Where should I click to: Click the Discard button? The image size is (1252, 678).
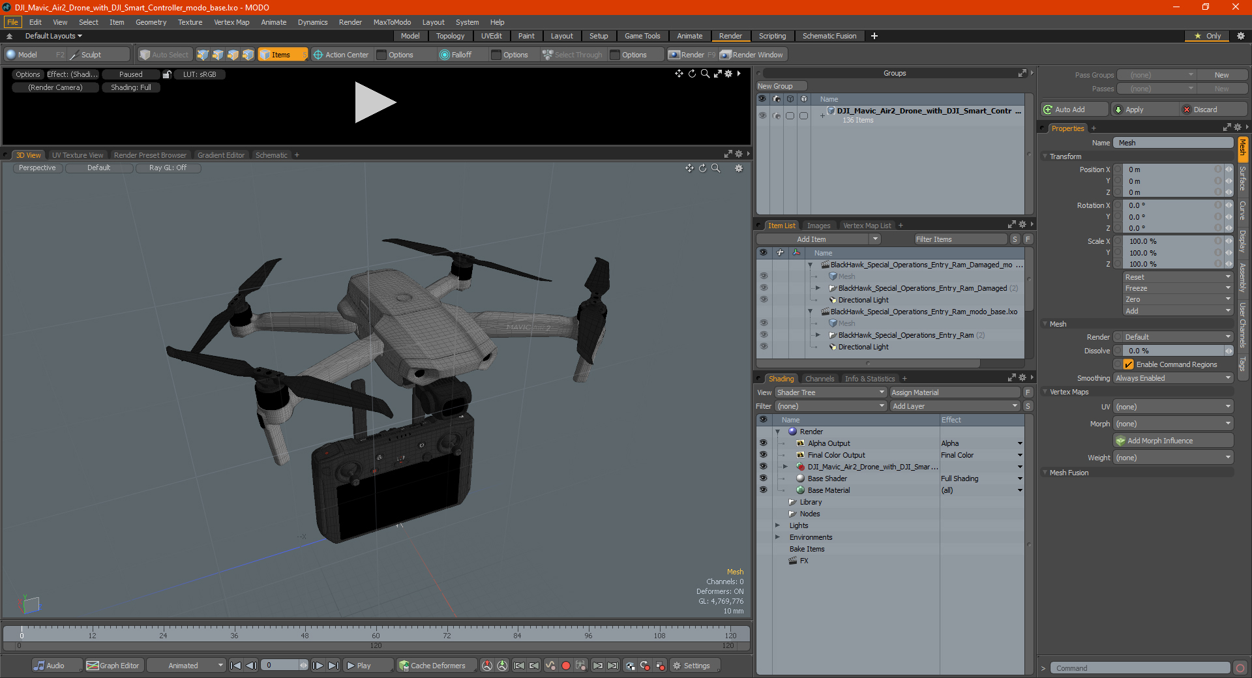coord(1214,110)
